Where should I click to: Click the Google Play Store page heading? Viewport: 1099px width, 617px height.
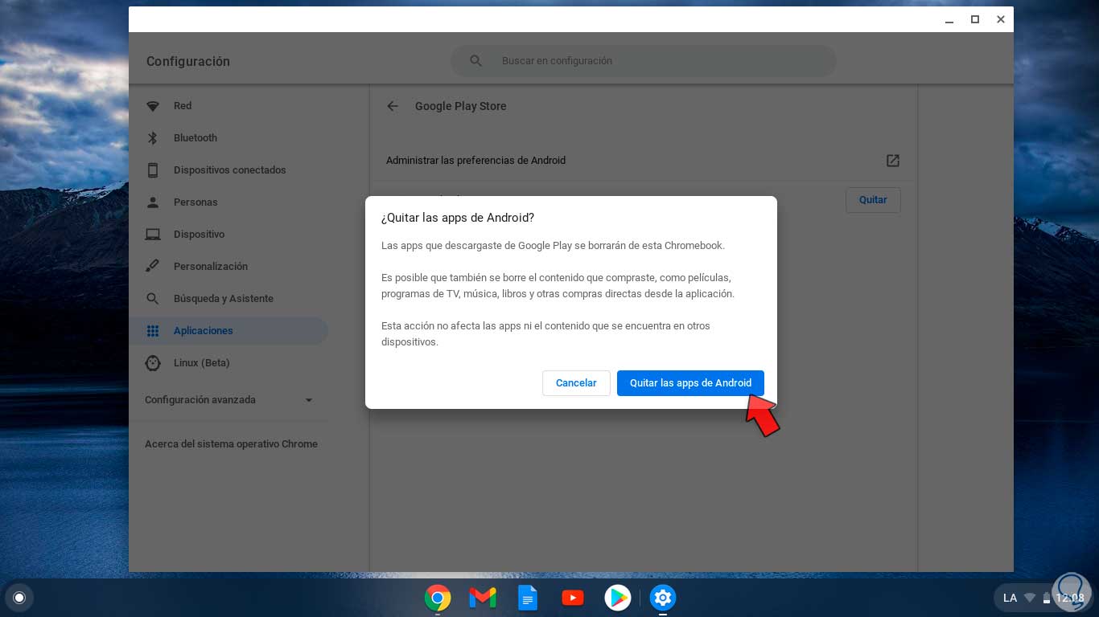point(460,106)
